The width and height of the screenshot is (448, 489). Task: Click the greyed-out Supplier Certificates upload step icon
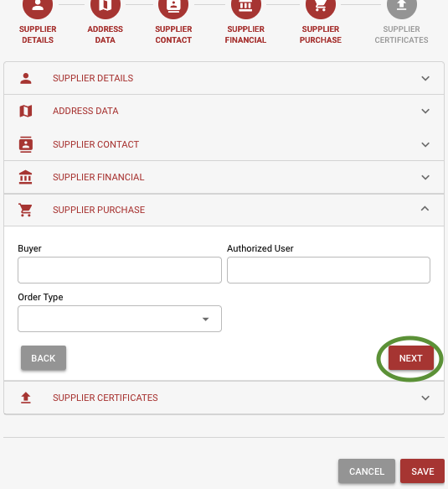coord(402,6)
